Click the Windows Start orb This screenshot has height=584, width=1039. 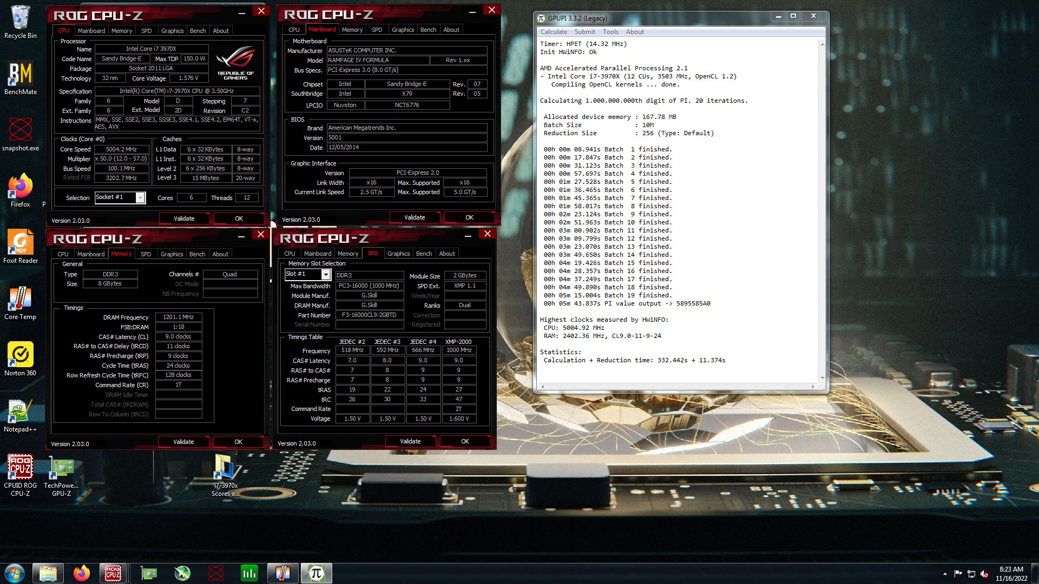pos(14,573)
